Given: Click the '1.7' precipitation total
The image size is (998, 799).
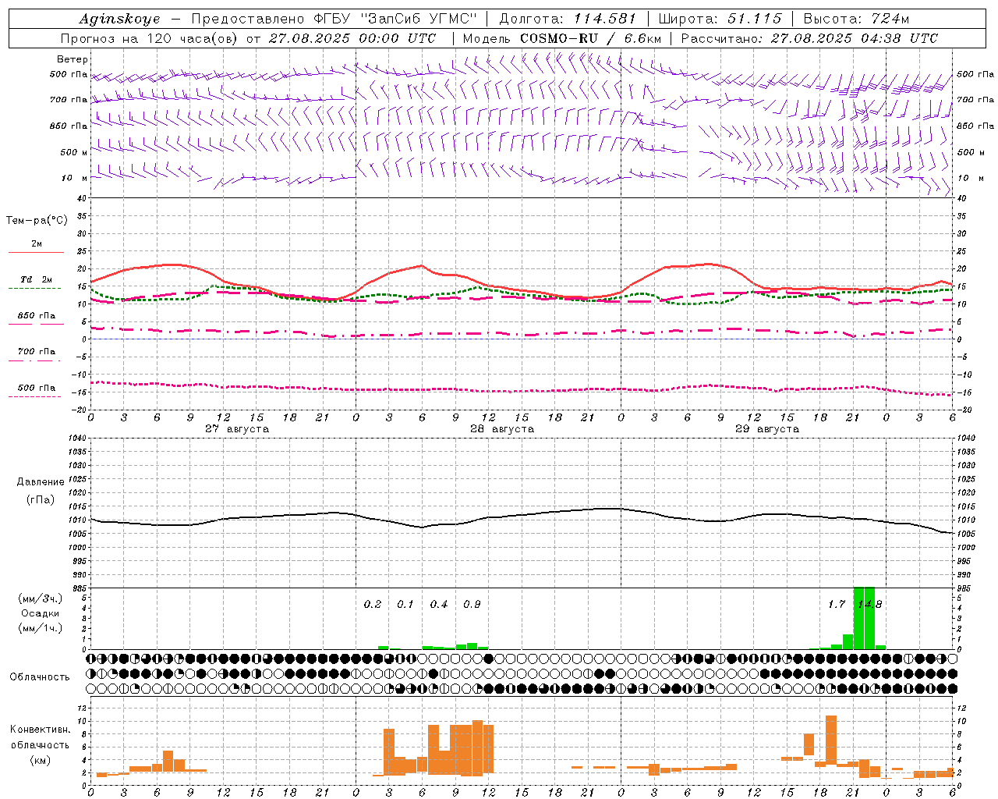Looking at the screenshot, I should click(x=837, y=605).
